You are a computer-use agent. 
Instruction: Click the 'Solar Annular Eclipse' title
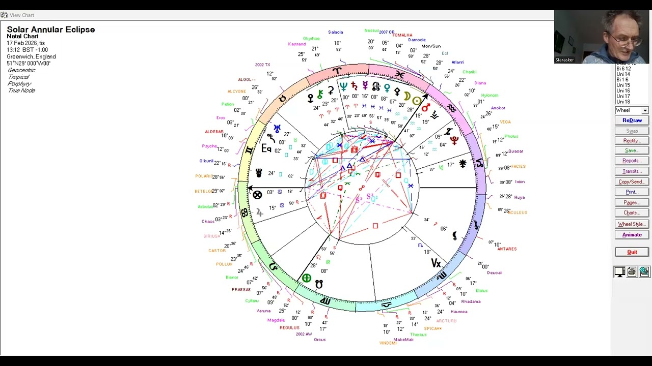pos(51,29)
